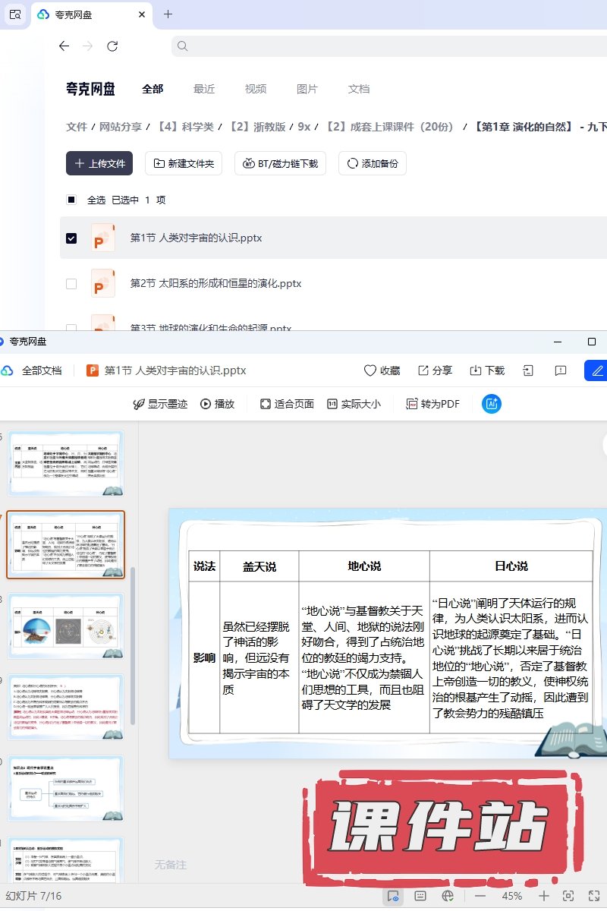Click the 新建文件夹 button
Viewport: 607px width, 911px height.
(x=184, y=163)
